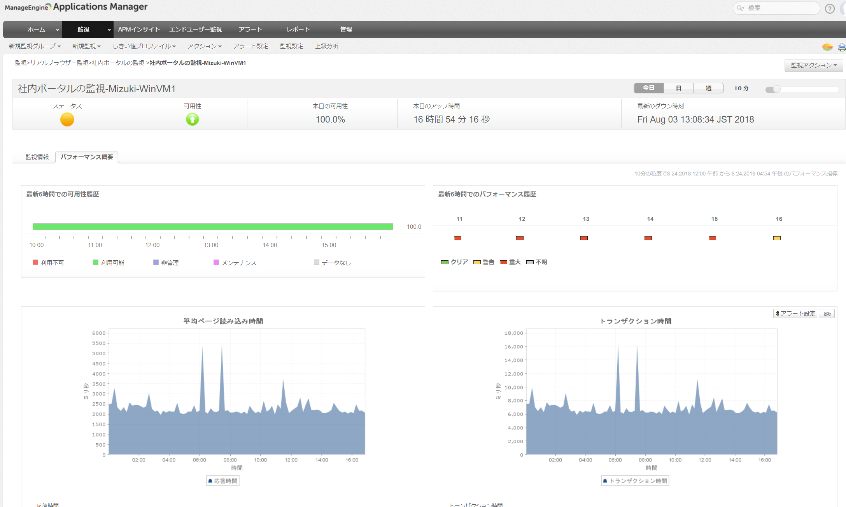
Task: Click the red performance marker under hour 13
Action: 584,238
